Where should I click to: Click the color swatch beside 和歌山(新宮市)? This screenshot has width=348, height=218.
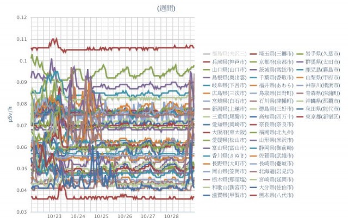coord(207,188)
